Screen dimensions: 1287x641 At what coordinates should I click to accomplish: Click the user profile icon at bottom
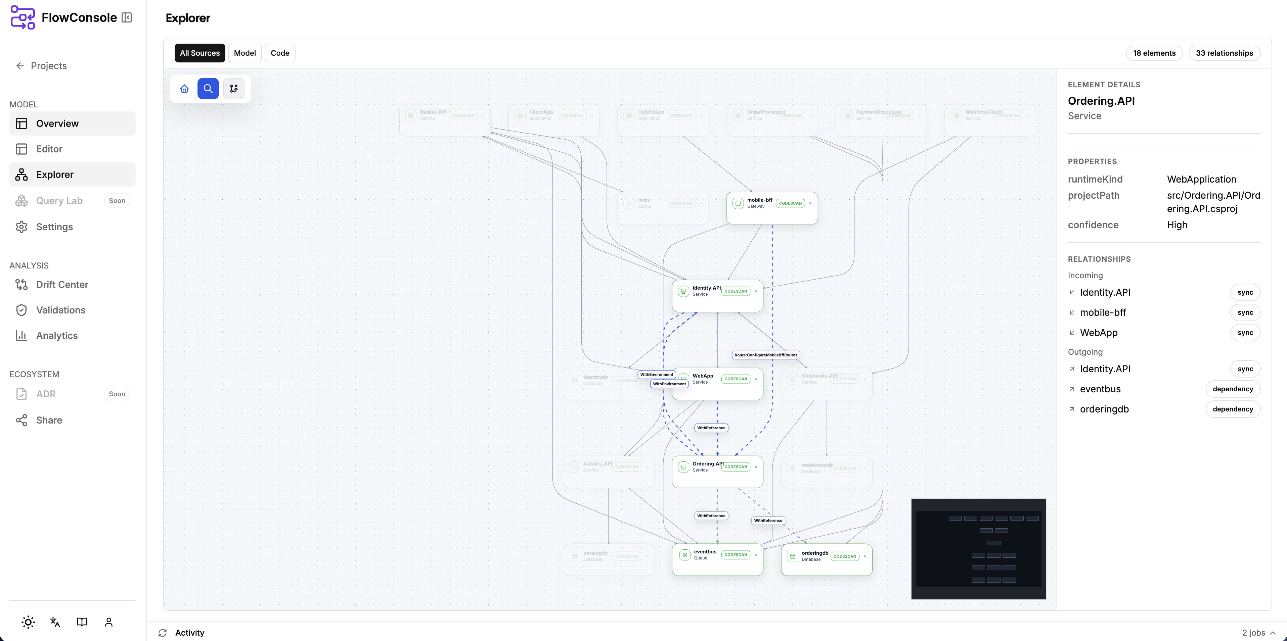pos(108,622)
